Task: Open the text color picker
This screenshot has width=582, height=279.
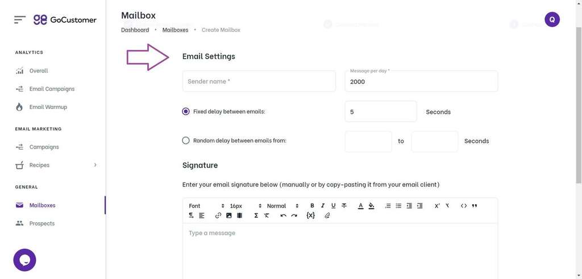Action: coord(360,206)
